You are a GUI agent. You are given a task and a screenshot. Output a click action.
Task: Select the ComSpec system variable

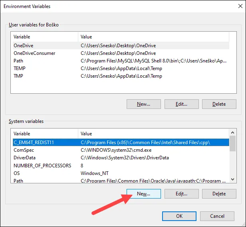121,150
